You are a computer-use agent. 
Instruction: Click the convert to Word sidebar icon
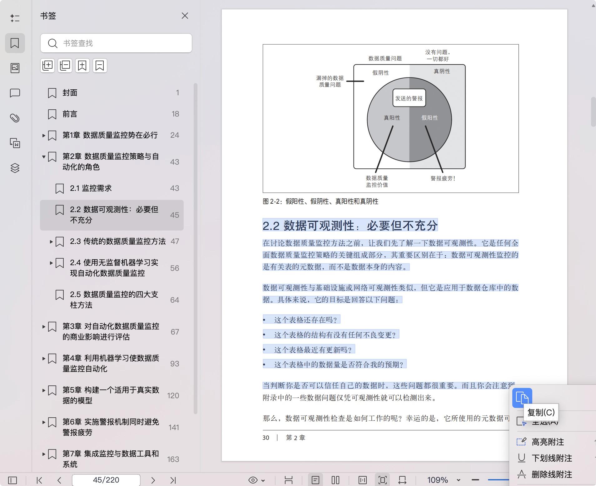point(15,143)
